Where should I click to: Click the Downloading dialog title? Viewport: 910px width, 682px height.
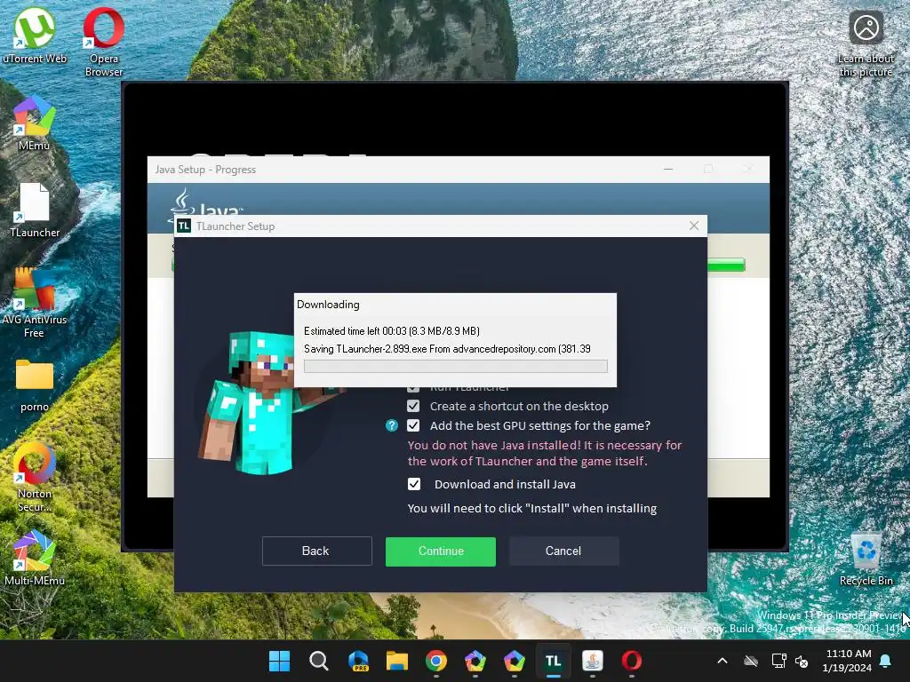tap(328, 305)
